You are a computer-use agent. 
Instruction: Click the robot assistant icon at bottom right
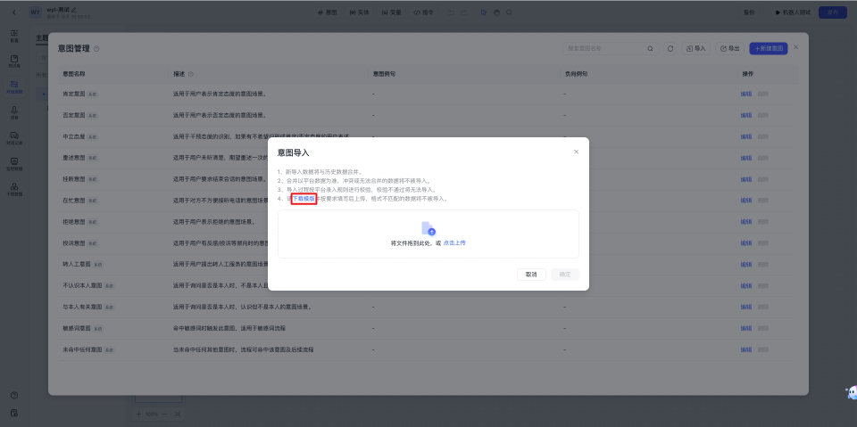[850, 393]
